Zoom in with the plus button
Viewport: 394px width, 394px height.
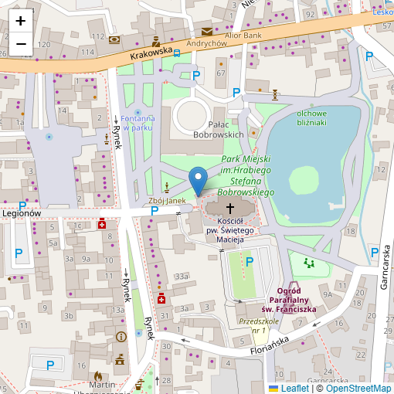(x=21, y=21)
